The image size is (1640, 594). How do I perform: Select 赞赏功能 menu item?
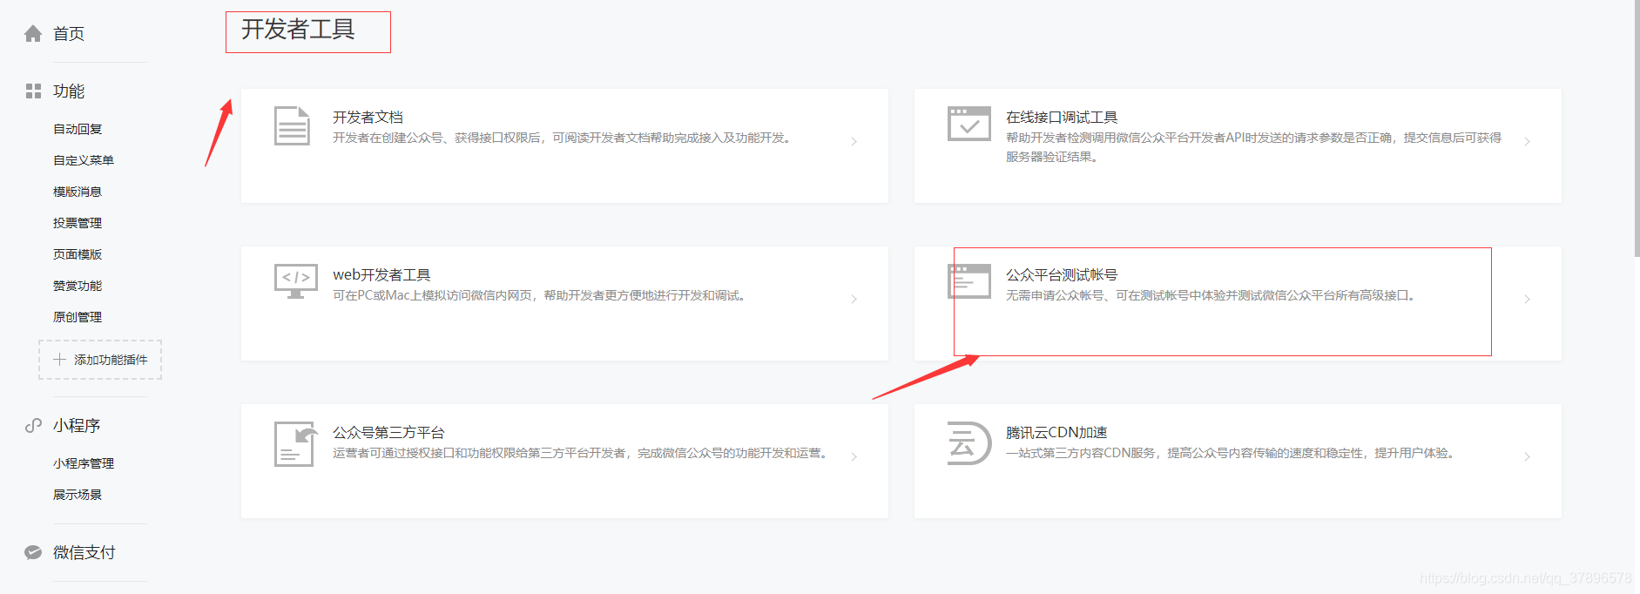(x=78, y=286)
